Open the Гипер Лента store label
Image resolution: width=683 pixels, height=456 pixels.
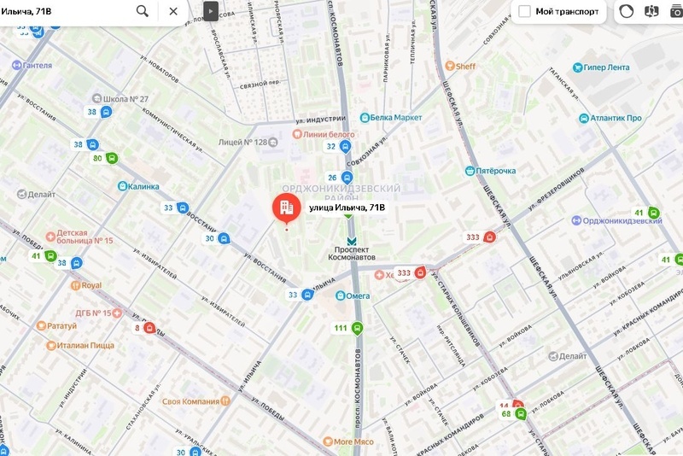coord(601,67)
